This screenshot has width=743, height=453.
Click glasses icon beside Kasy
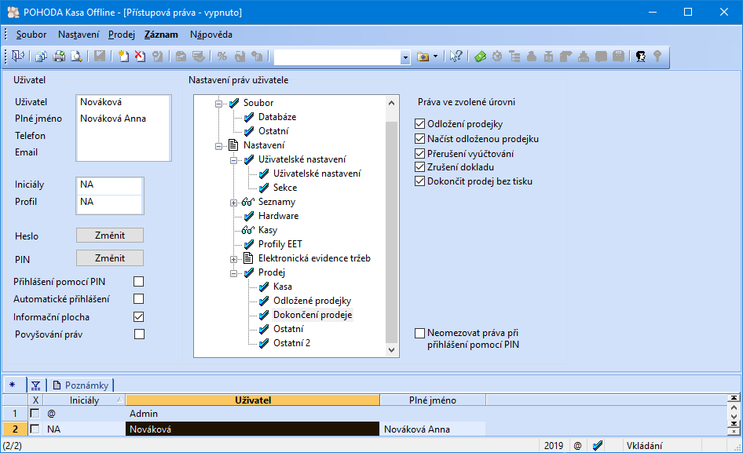[248, 230]
